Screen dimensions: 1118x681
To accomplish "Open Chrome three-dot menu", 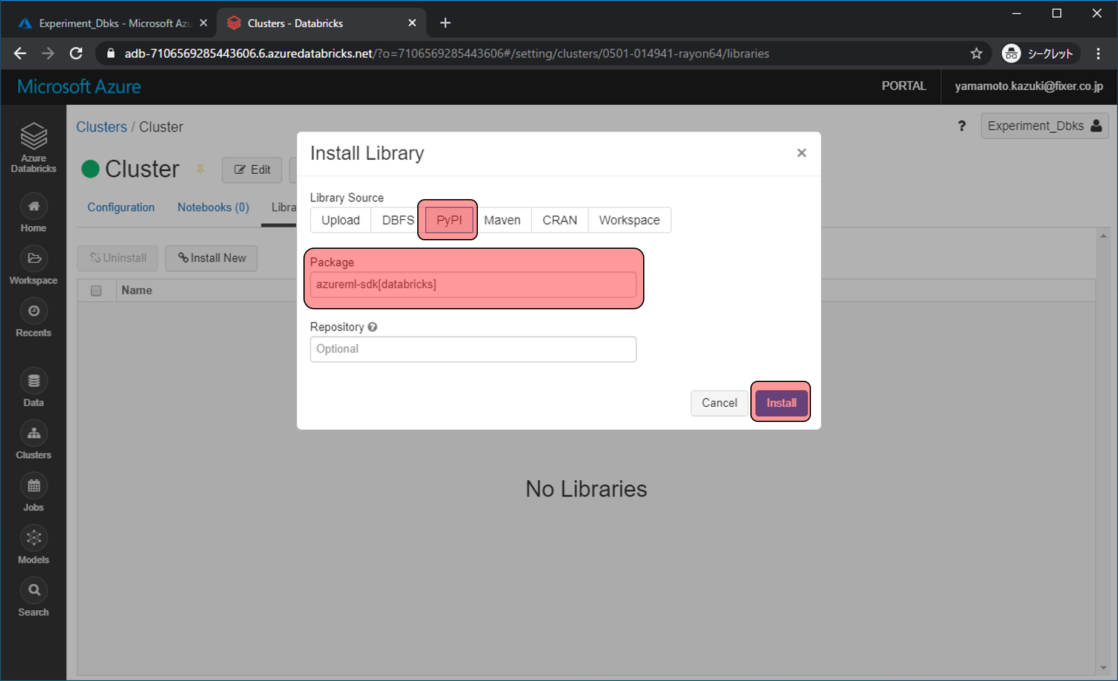I will (x=1098, y=53).
